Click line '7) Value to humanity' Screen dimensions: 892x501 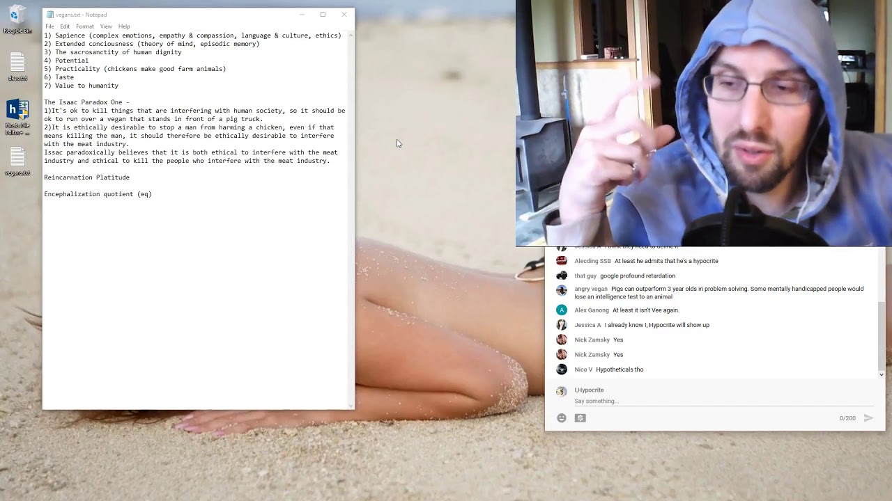pyautogui.click(x=81, y=86)
